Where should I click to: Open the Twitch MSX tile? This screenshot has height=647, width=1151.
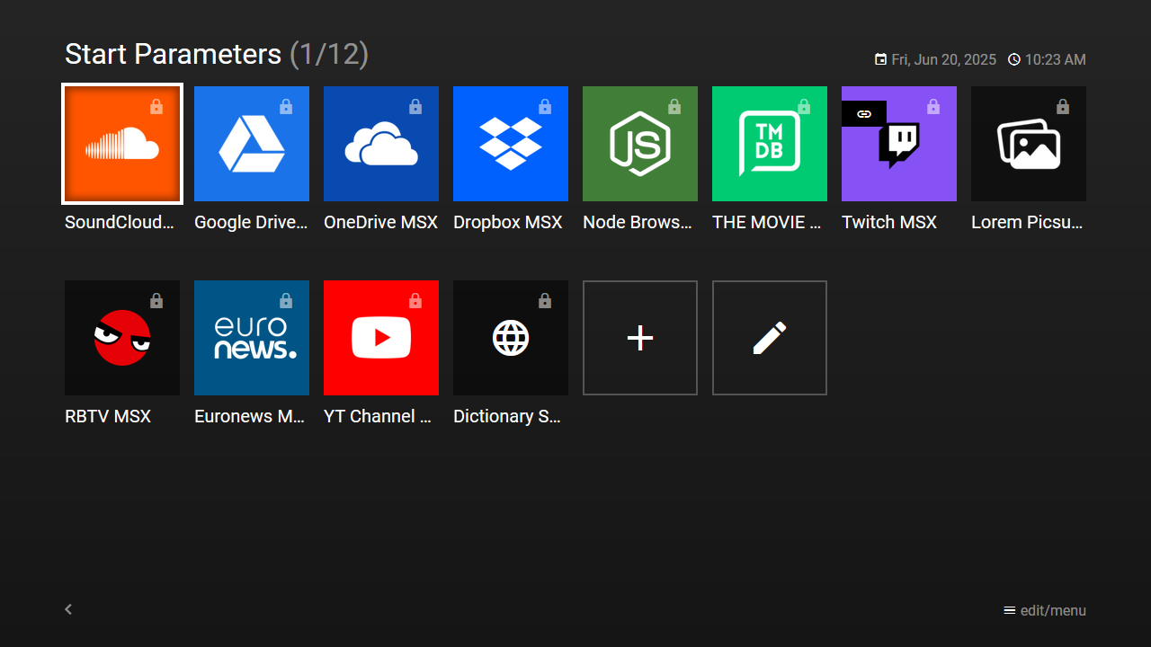[x=899, y=144]
